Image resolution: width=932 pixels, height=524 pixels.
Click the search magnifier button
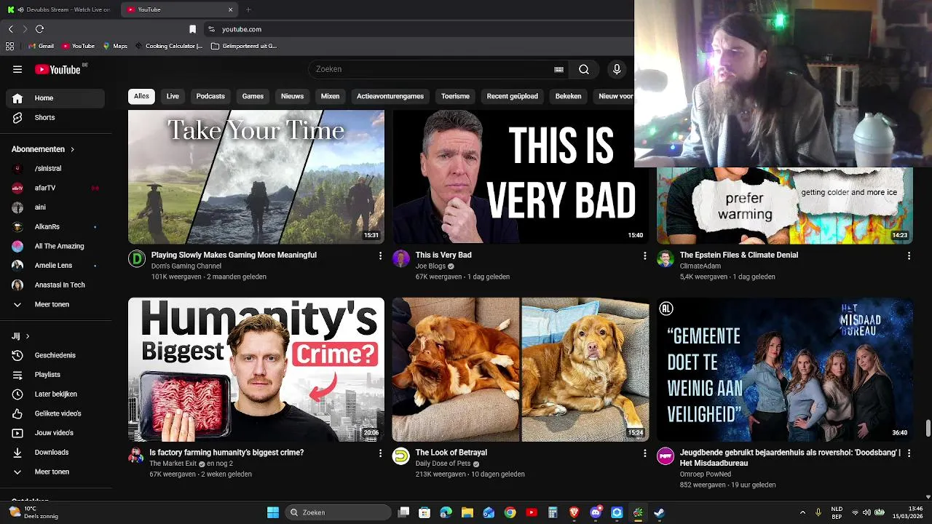tap(584, 69)
